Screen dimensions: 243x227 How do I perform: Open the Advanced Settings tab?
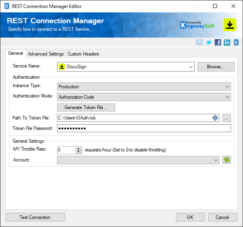tap(46, 54)
